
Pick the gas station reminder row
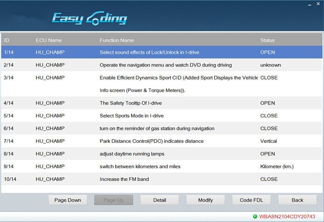[x=157, y=129]
